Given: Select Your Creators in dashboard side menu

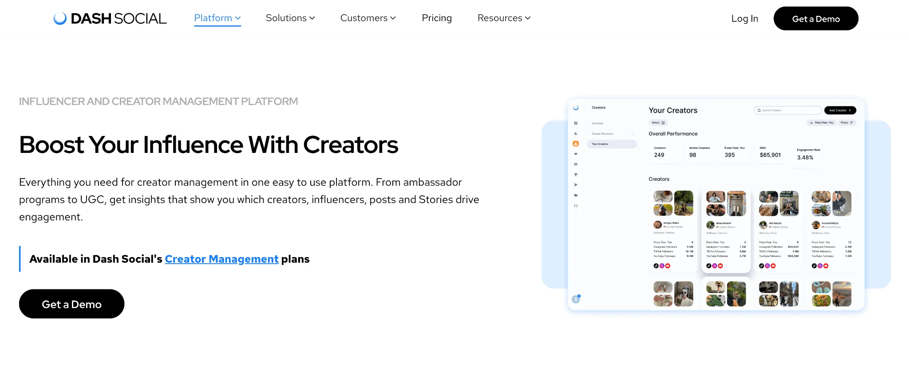Looking at the screenshot, I should (x=612, y=144).
